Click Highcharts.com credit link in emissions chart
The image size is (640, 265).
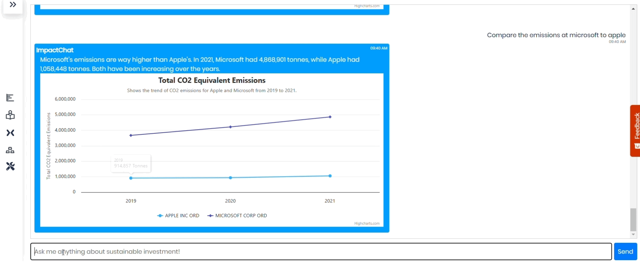coord(367,224)
